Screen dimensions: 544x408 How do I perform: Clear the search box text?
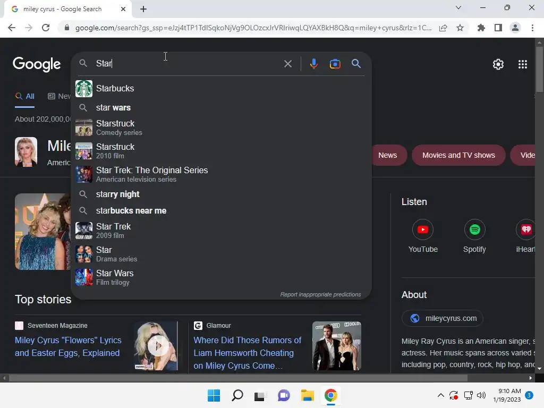[x=287, y=64]
